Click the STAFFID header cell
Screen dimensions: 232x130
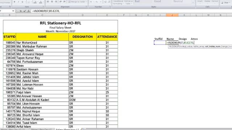[9, 37]
